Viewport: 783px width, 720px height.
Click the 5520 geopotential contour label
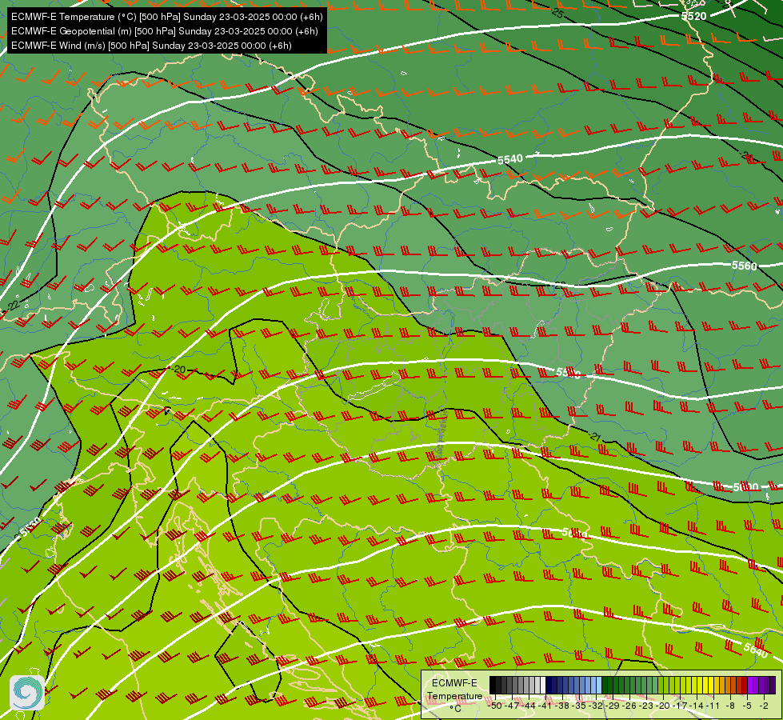click(x=694, y=16)
